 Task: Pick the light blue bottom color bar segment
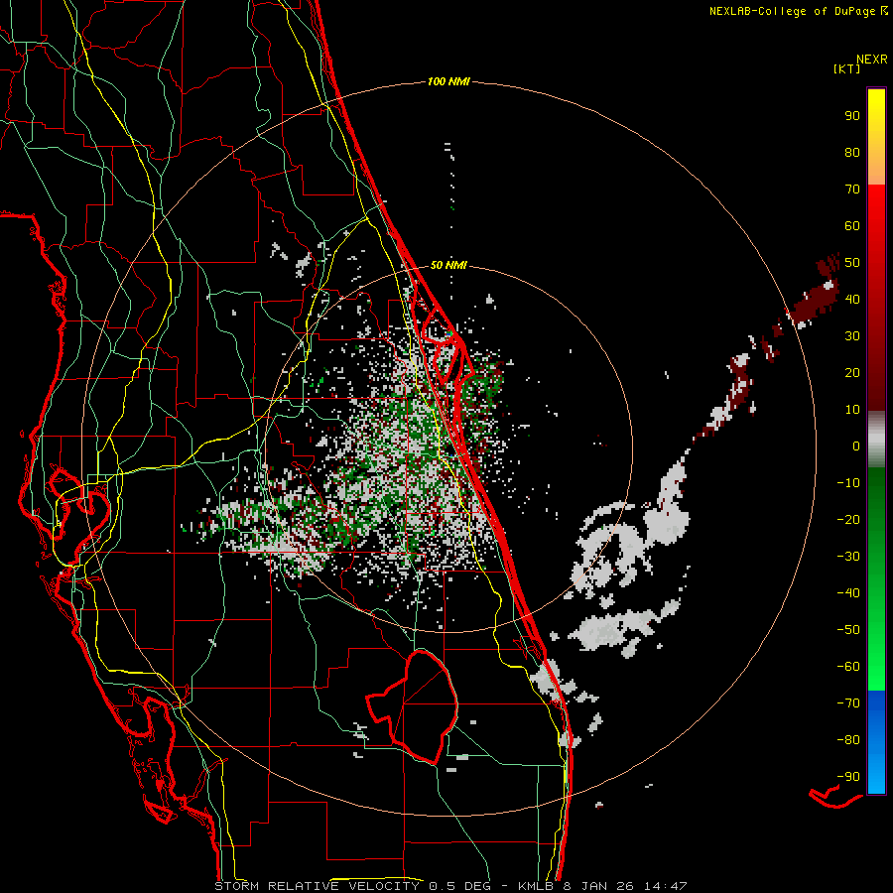(876, 776)
